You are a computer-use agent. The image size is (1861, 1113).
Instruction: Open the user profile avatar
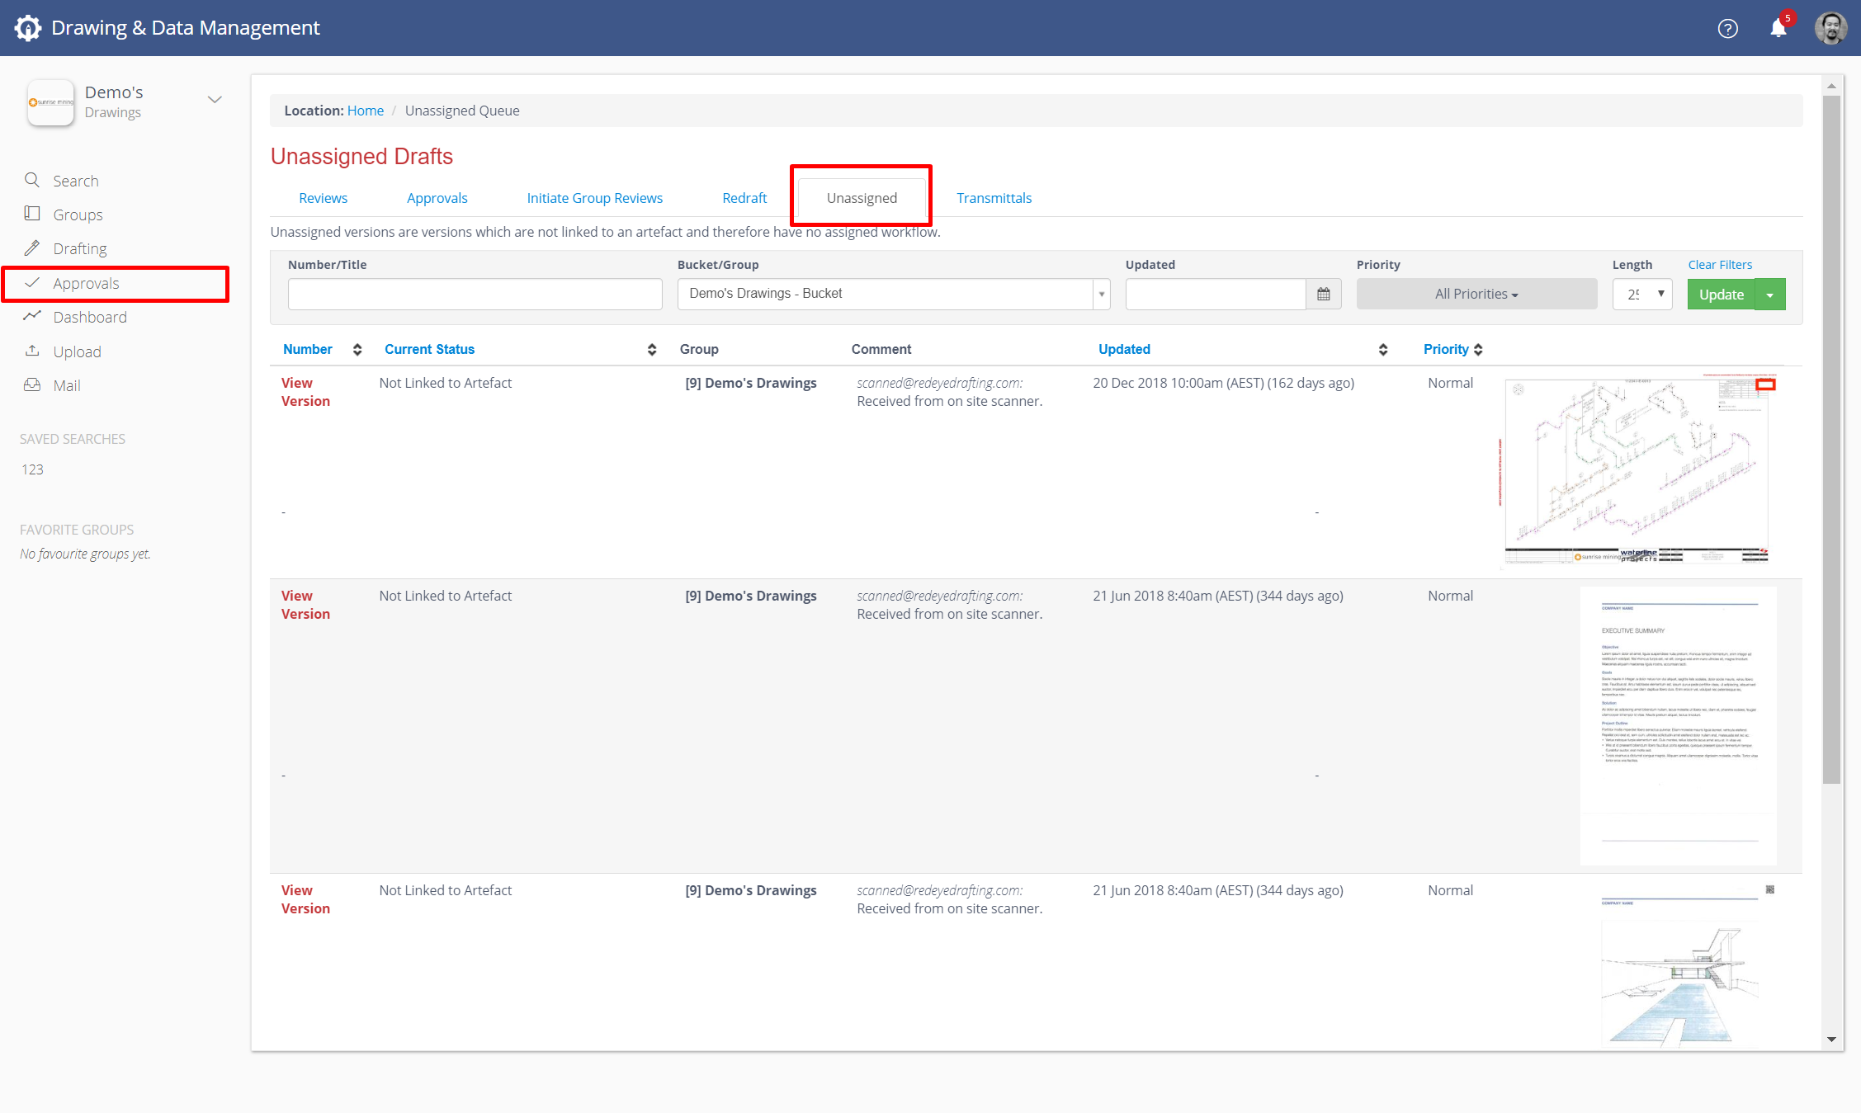(1830, 28)
